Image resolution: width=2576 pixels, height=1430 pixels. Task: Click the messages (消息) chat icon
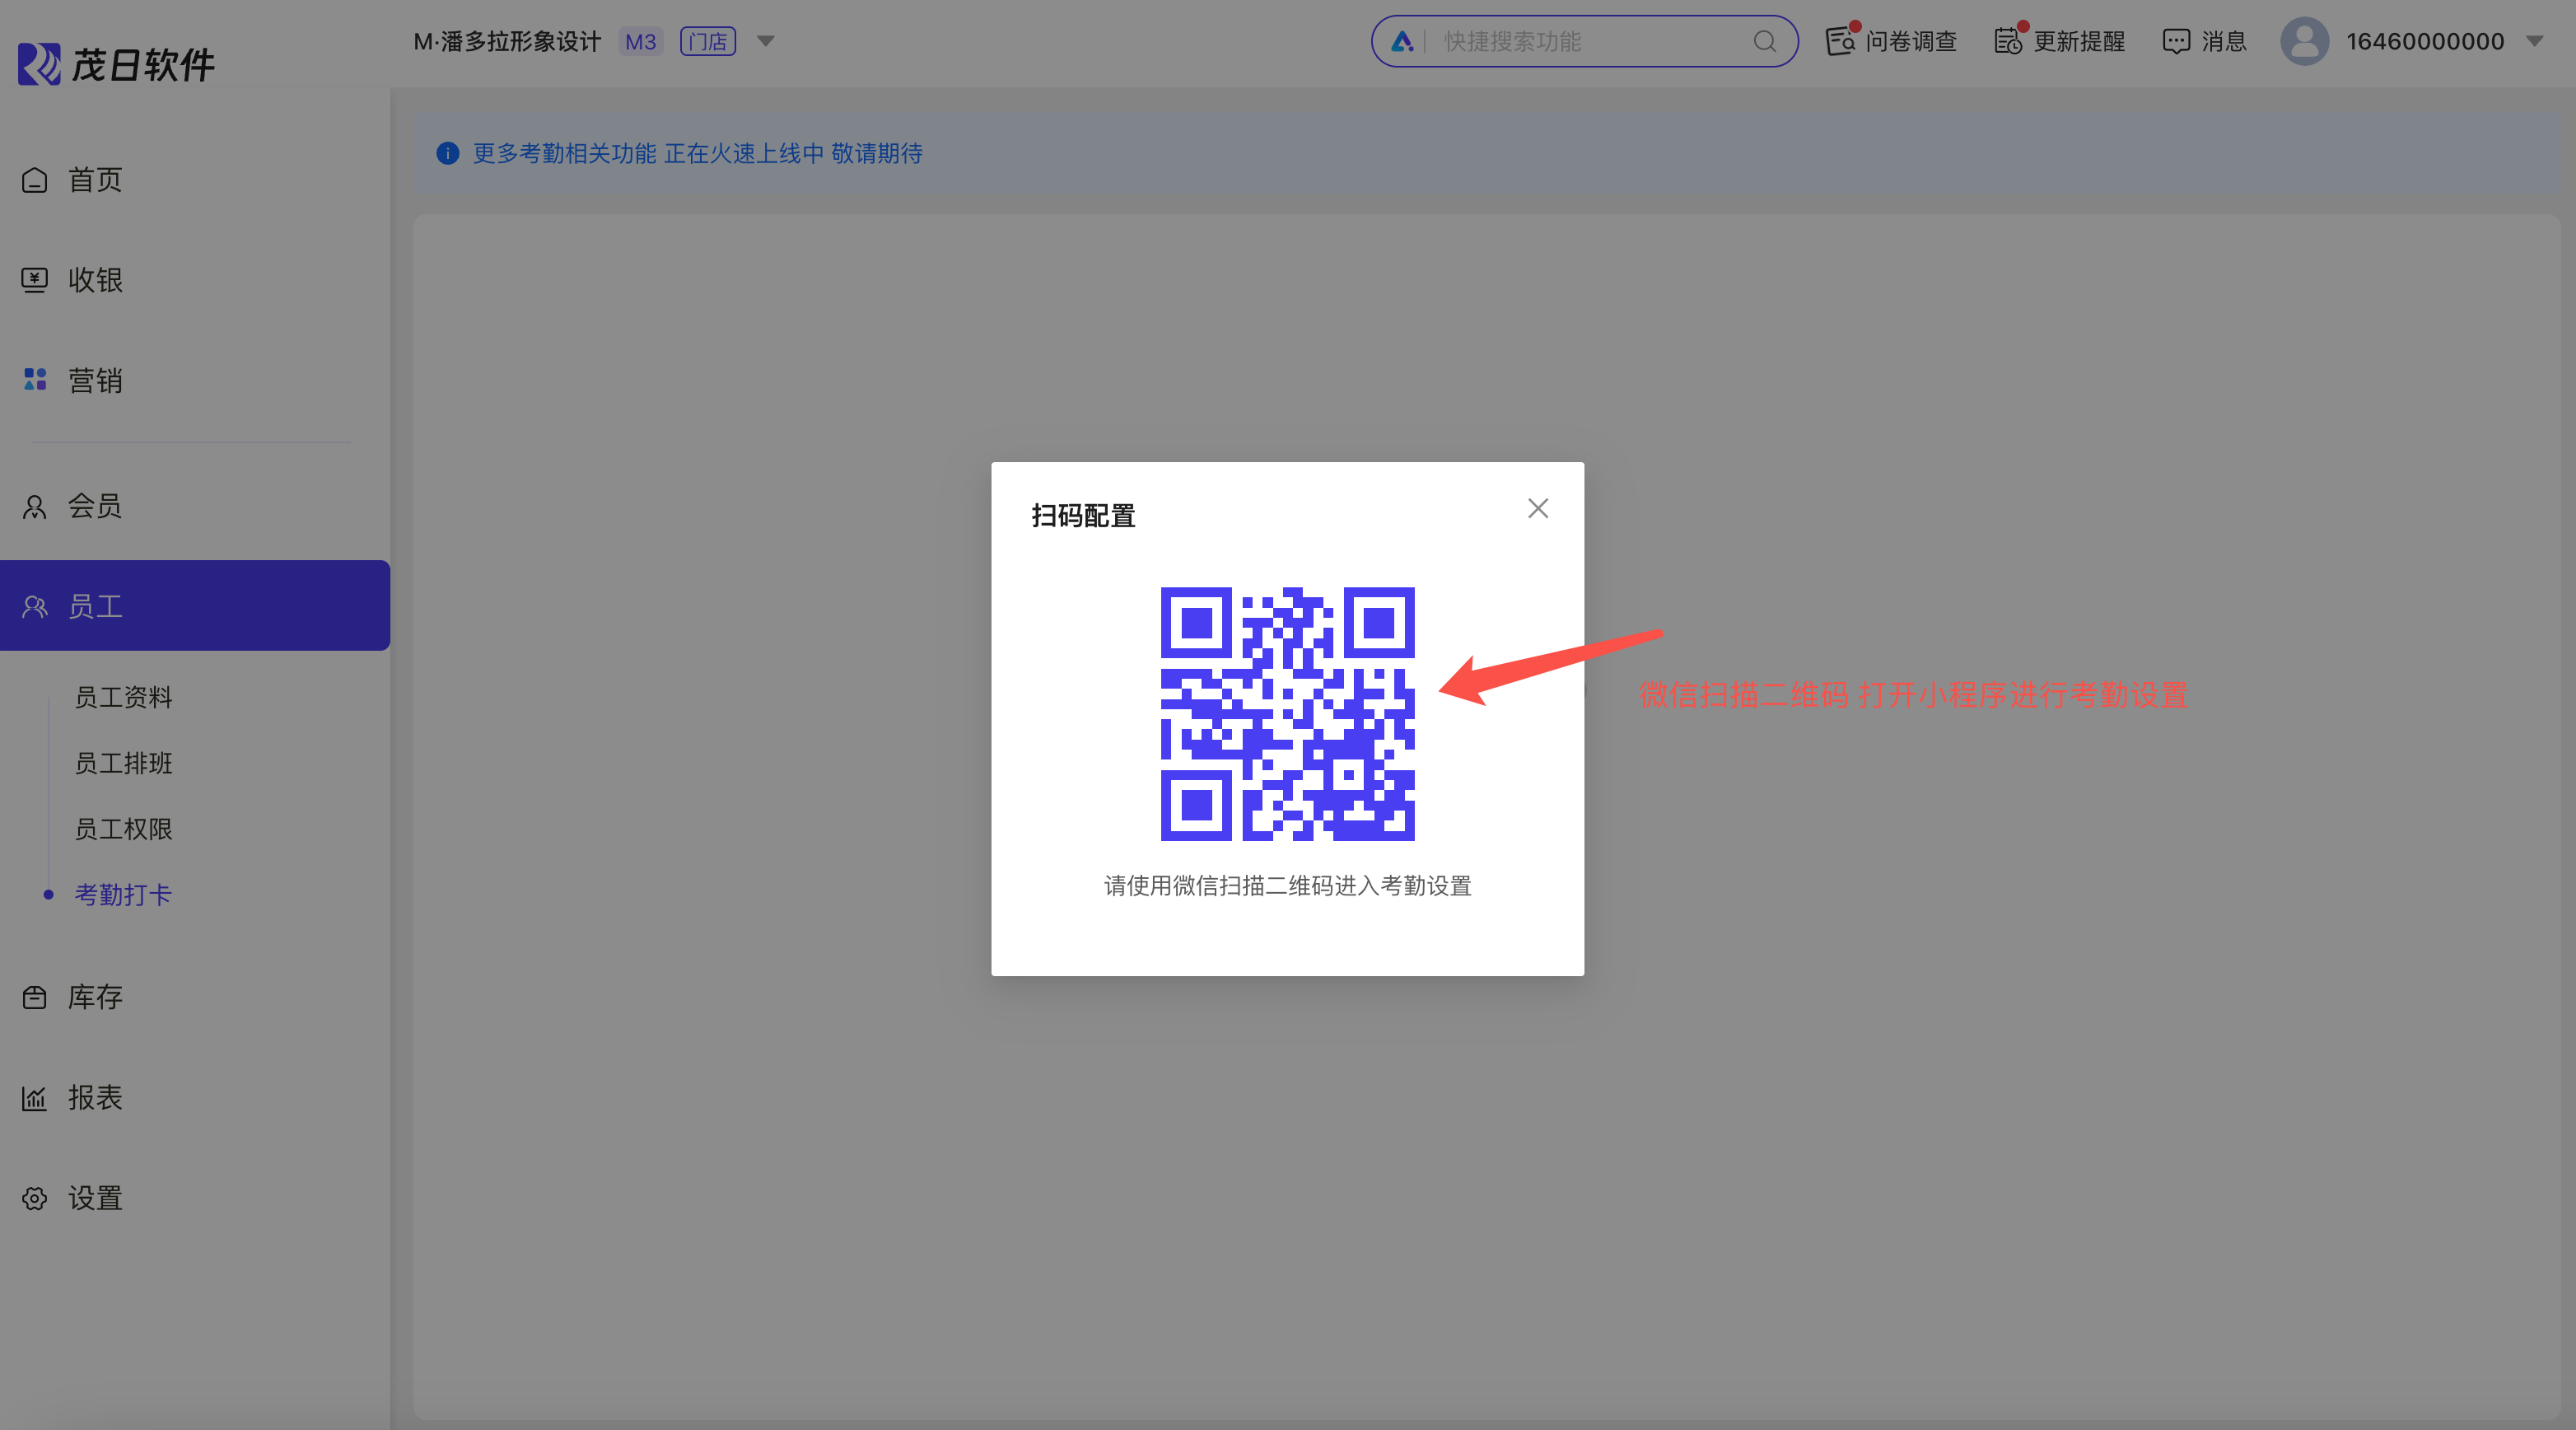point(2176,41)
